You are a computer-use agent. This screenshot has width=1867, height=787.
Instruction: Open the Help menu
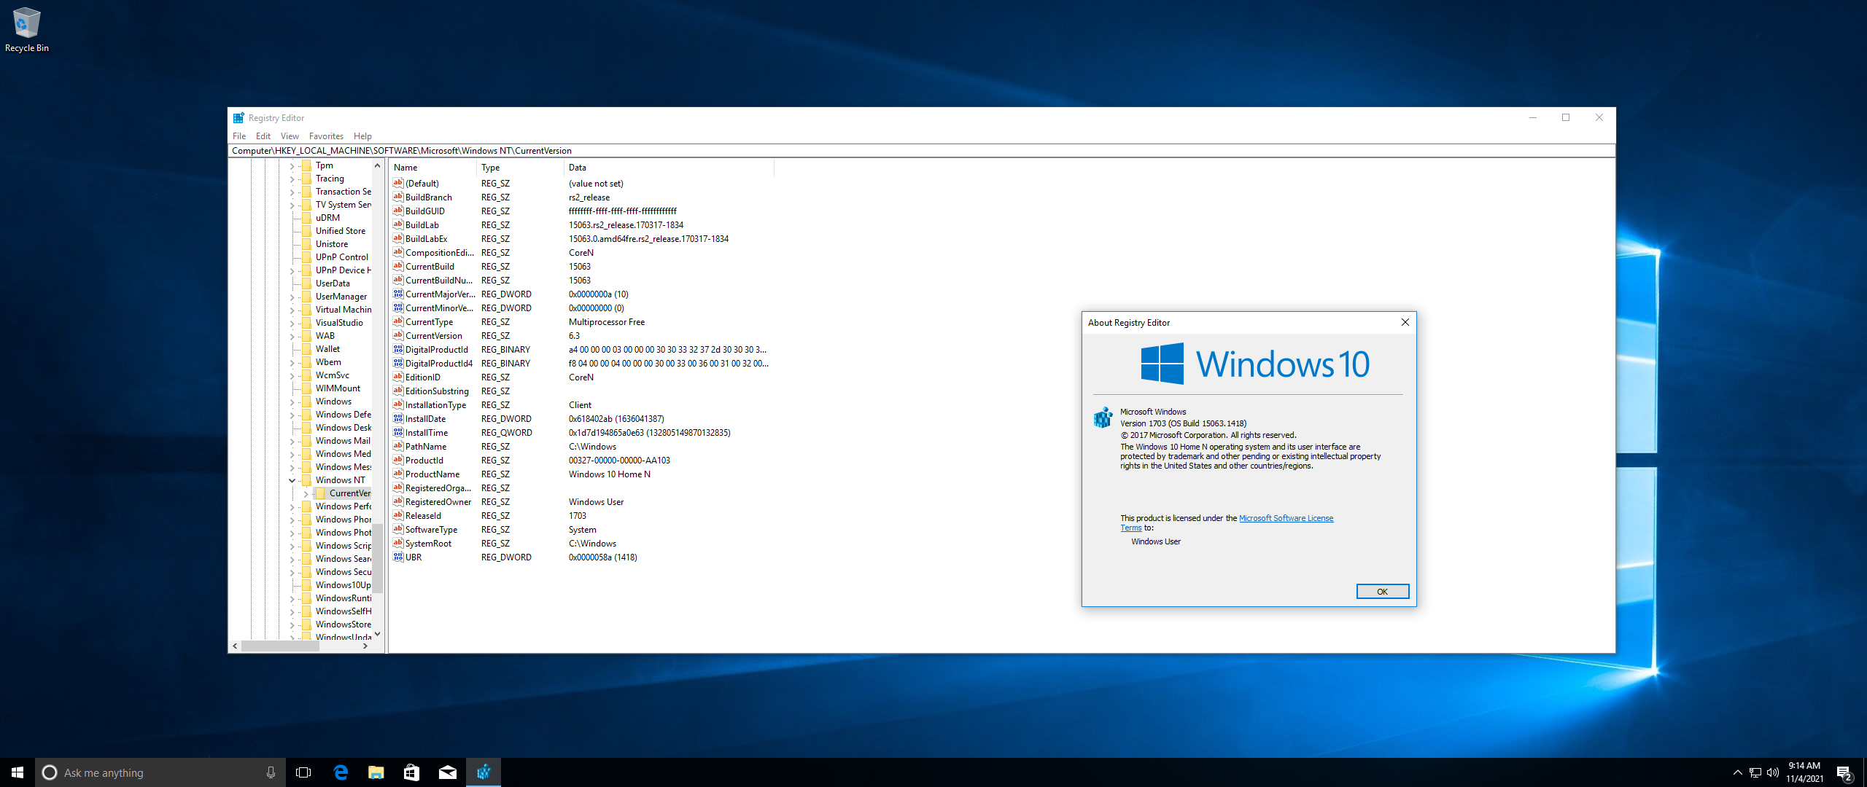362,136
